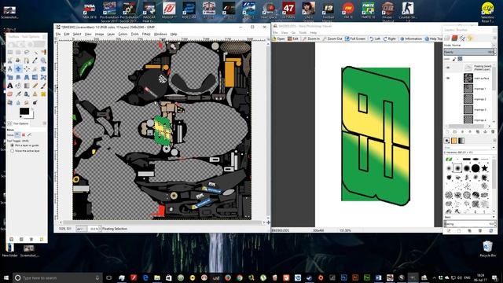
Task: Select the Rotate tool
Action: 43,68
